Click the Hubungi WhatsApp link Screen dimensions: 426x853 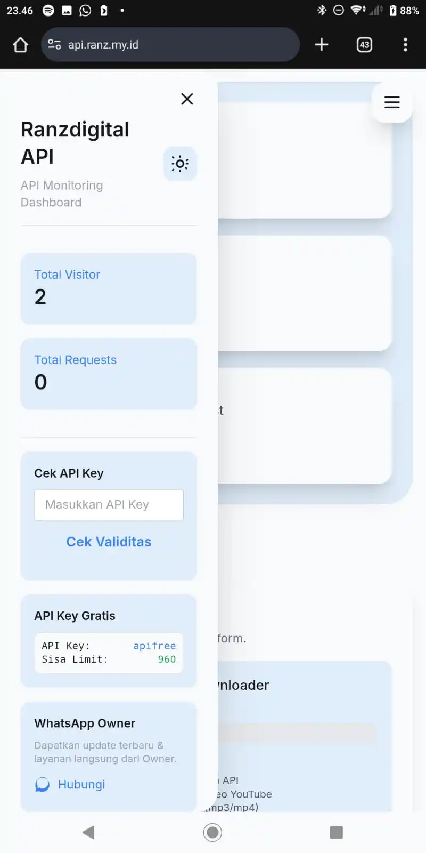pyautogui.click(x=81, y=784)
